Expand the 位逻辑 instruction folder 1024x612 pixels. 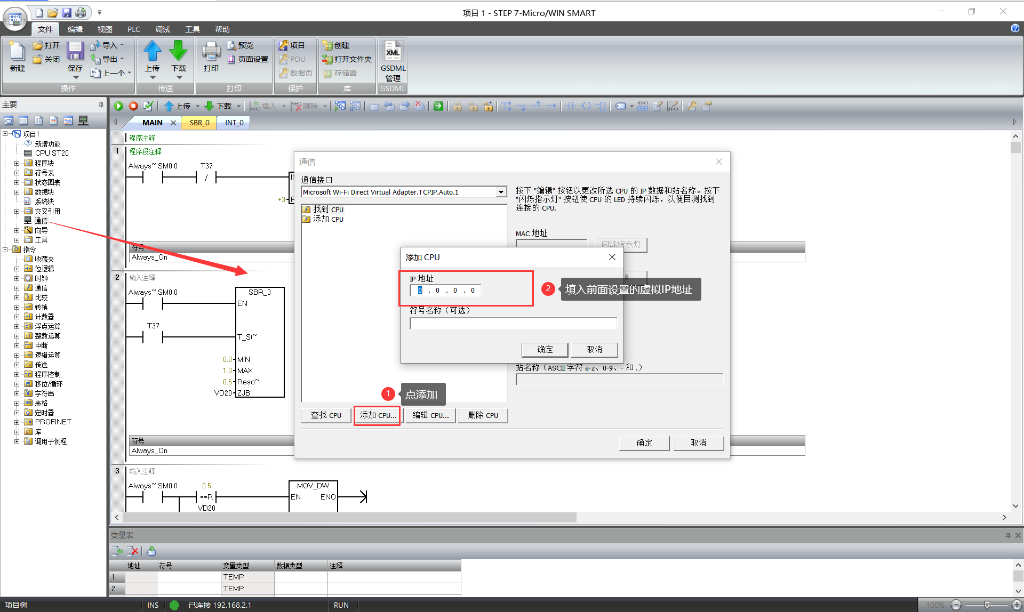[x=17, y=269]
